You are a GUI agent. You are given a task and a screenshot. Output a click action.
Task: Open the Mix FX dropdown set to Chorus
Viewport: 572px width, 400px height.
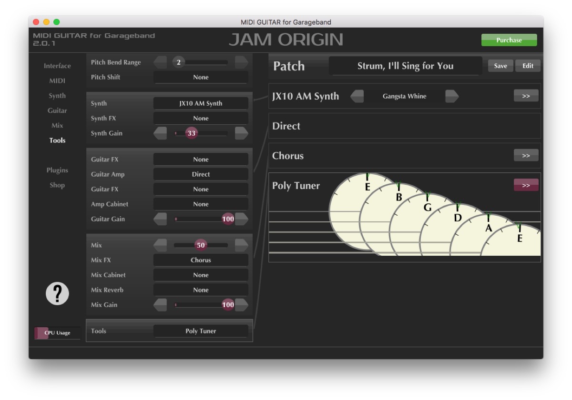click(x=201, y=260)
